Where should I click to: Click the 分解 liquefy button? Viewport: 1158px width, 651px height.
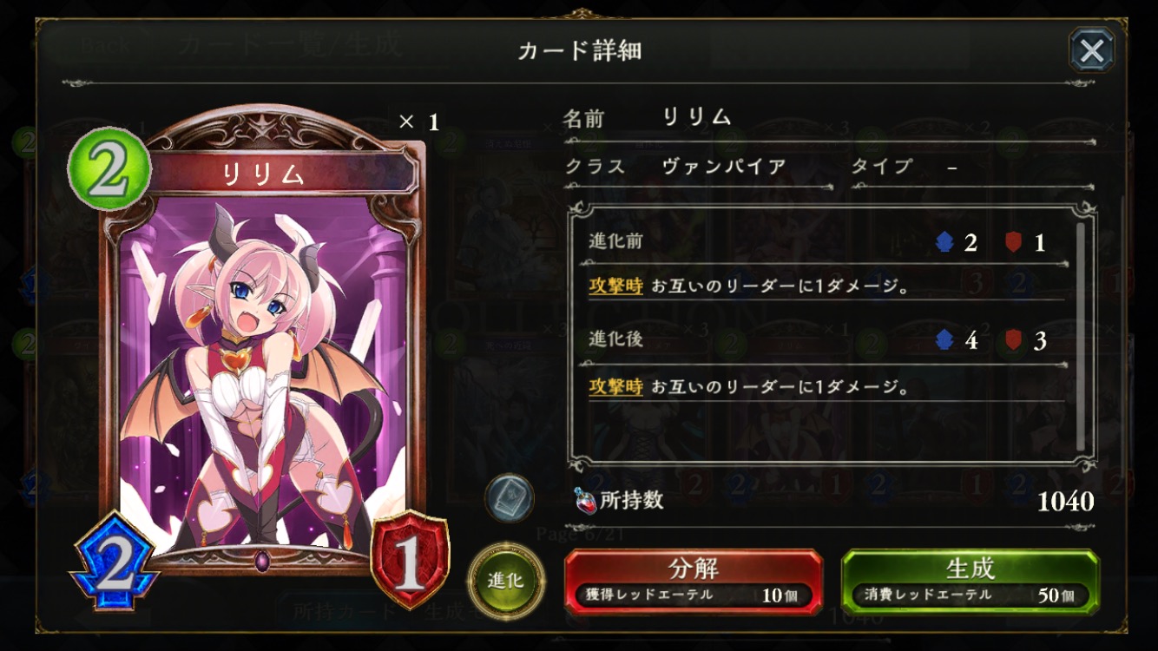coord(694,581)
